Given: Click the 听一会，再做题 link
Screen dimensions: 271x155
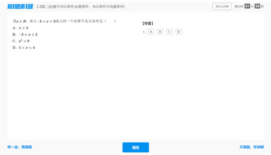Looking at the screenshot, I should pos(20,147).
